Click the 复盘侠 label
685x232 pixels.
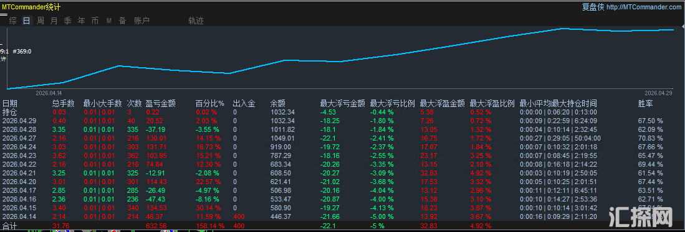(593, 7)
